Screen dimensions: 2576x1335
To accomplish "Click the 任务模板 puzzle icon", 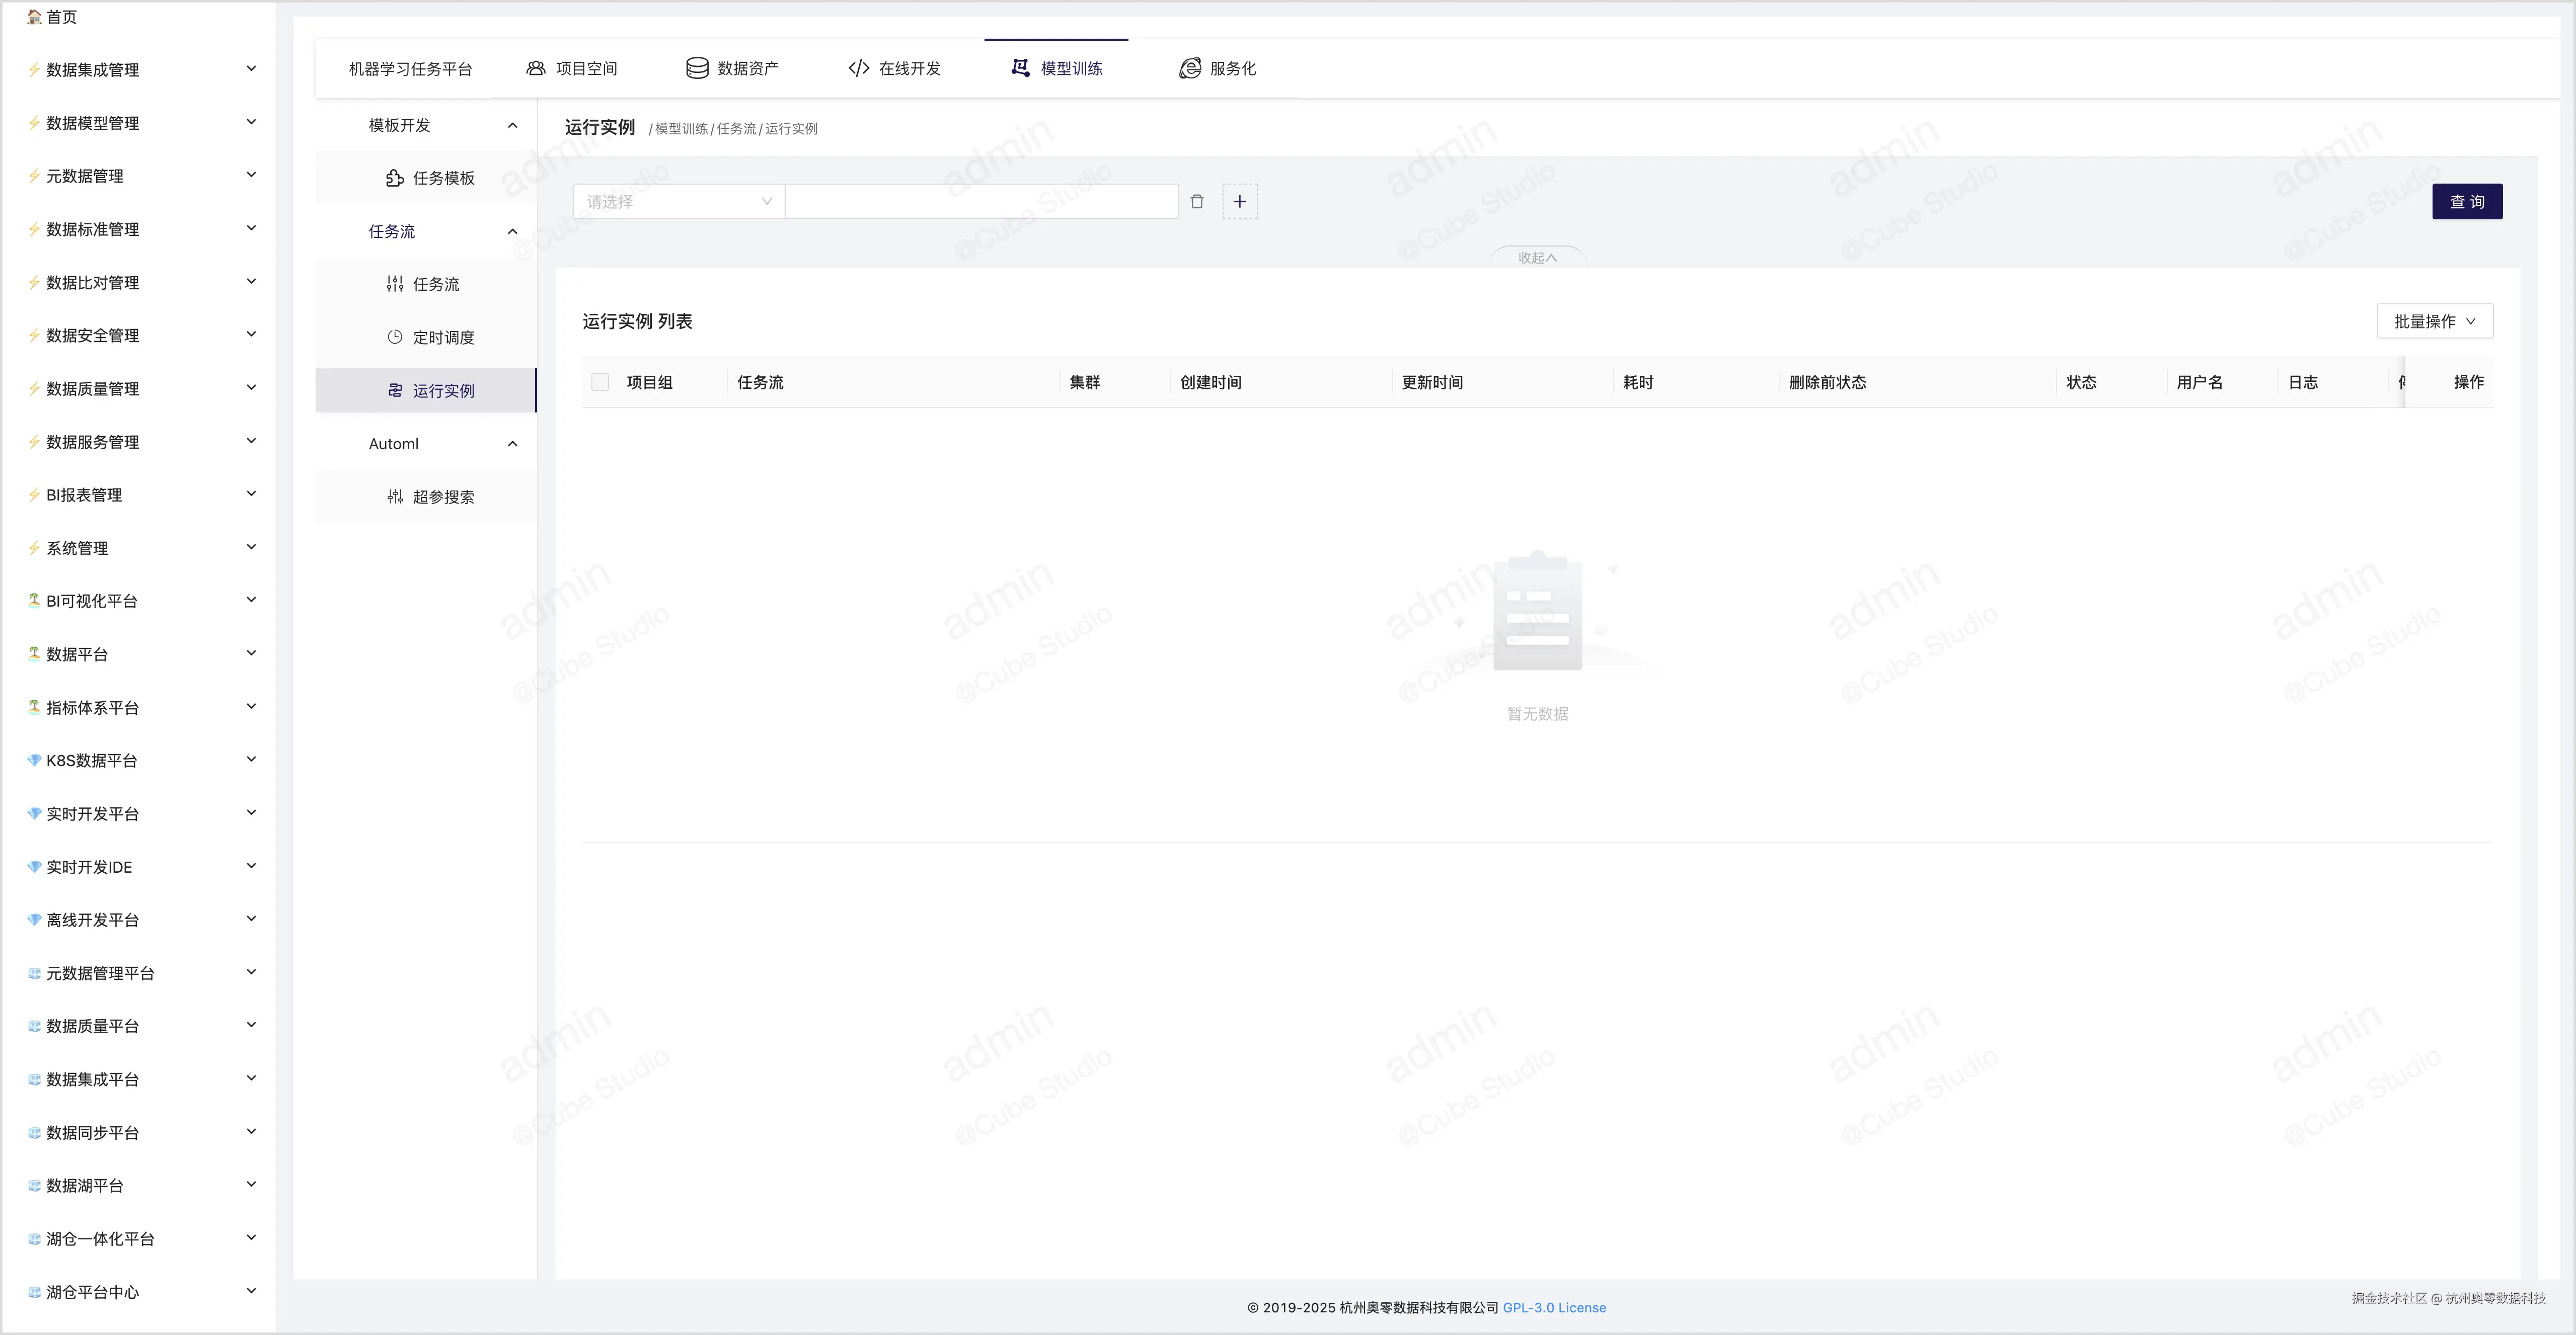I will pos(395,178).
